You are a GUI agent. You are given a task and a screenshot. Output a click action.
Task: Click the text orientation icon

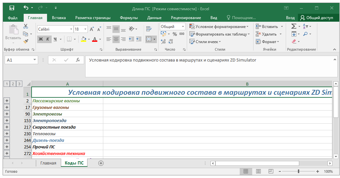pyautogui.click(x=132, y=29)
